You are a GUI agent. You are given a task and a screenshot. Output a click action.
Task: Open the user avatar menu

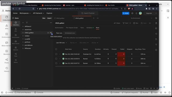[140, 13]
